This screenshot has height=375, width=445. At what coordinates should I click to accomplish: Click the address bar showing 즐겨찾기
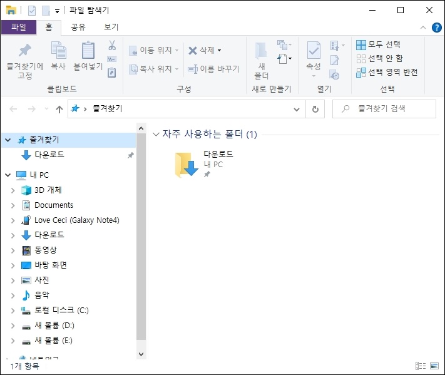tap(187, 109)
